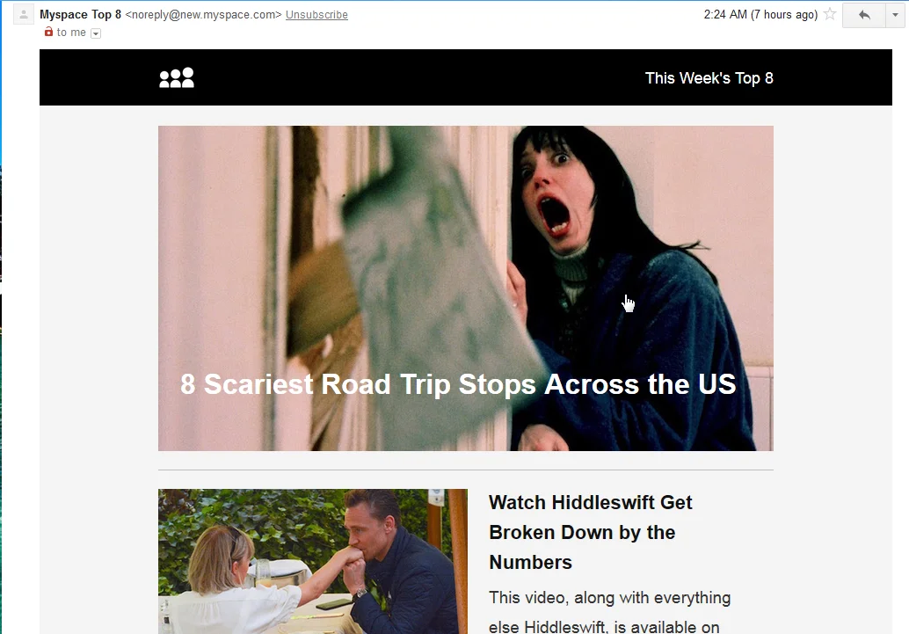Click the empty black area of the header banner
The width and height of the screenshot is (909, 634).
click(x=418, y=77)
